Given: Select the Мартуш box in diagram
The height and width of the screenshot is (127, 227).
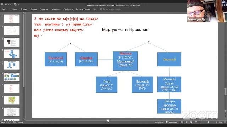Looking at the screenshot, I should pos(125,61).
